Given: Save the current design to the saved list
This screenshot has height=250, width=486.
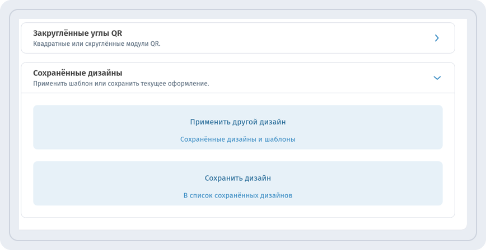Looking at the screenshot, I should (x=238, y=184).
